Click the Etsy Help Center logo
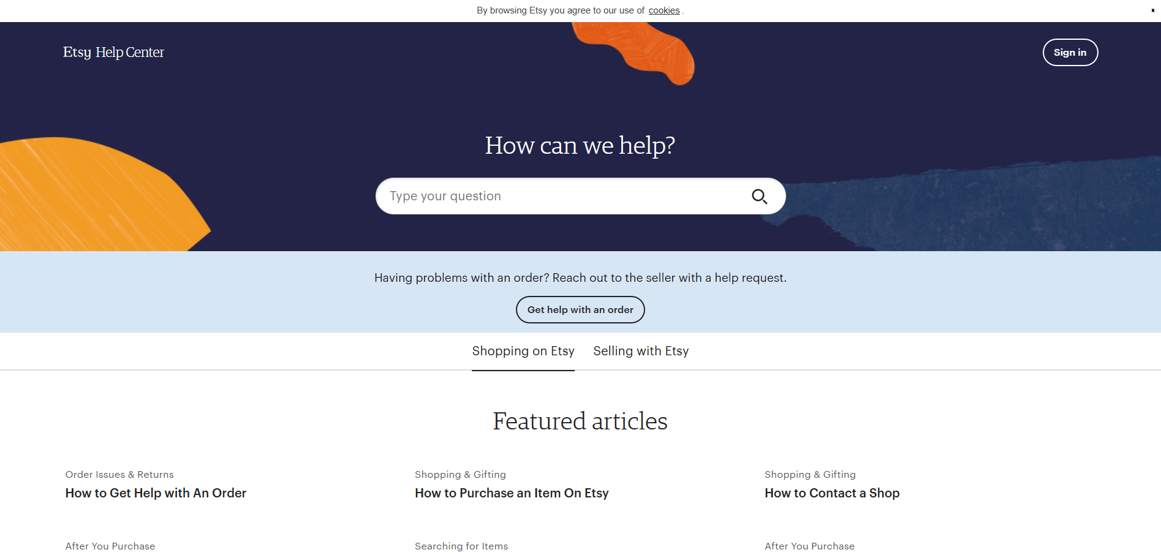This screenshot has width=1161, height=555. 113,52
